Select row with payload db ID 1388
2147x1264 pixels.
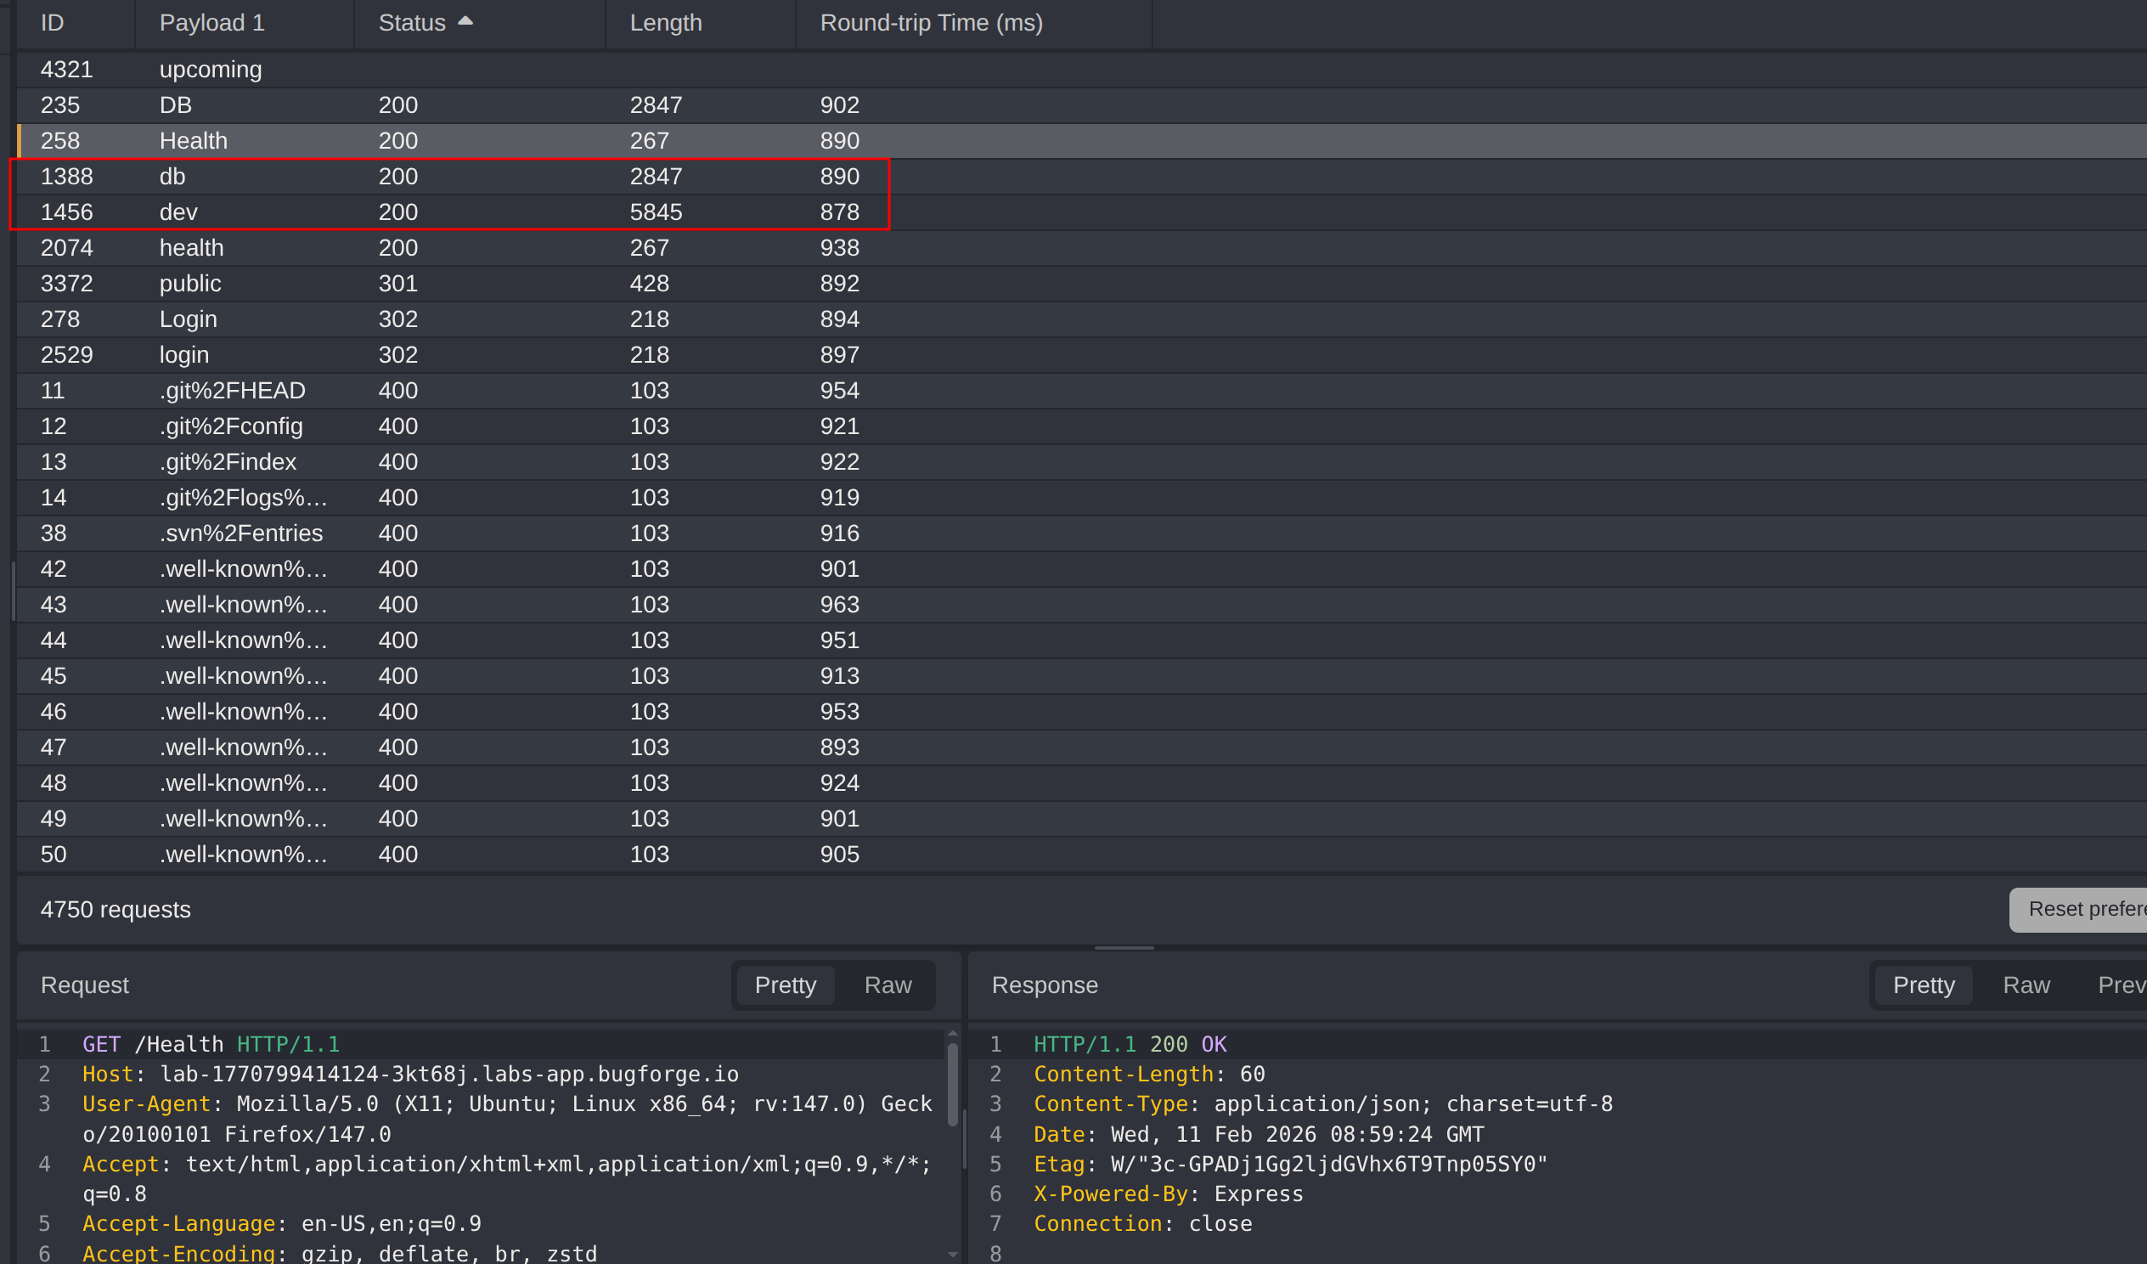(x=426, y=177)
